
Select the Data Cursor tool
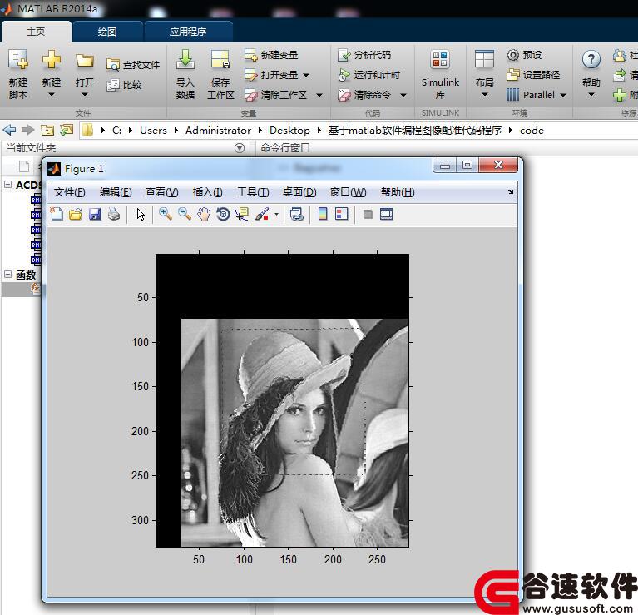click(x=242, y=214)
